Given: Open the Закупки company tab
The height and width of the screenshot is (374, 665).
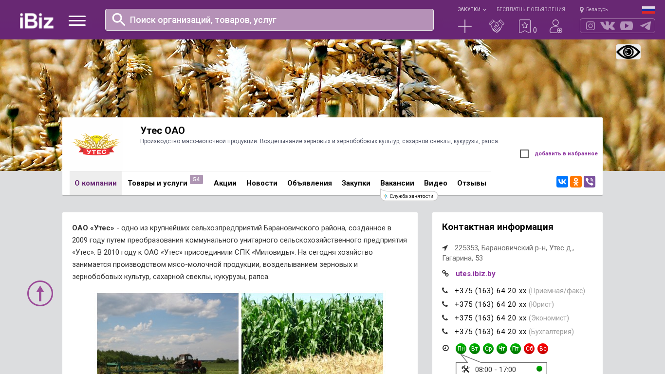Looking at the screenshot, I should click(x=356, y=183).
